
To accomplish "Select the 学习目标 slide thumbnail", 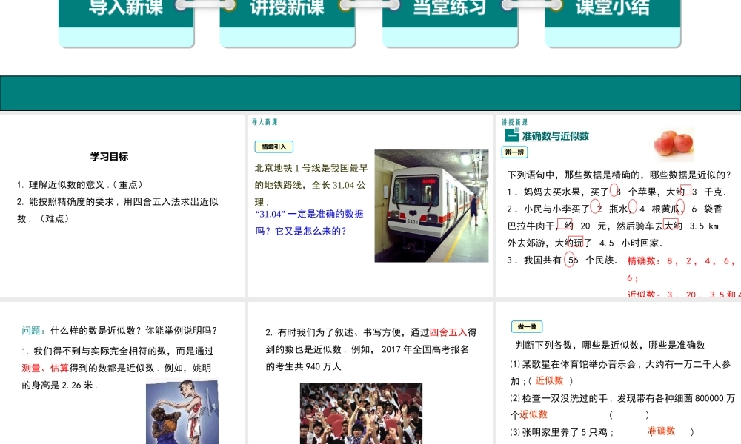I will coord(122,206).
